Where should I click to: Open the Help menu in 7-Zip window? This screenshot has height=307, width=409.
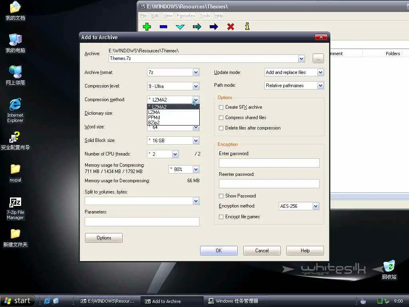[x=218, y=16]
